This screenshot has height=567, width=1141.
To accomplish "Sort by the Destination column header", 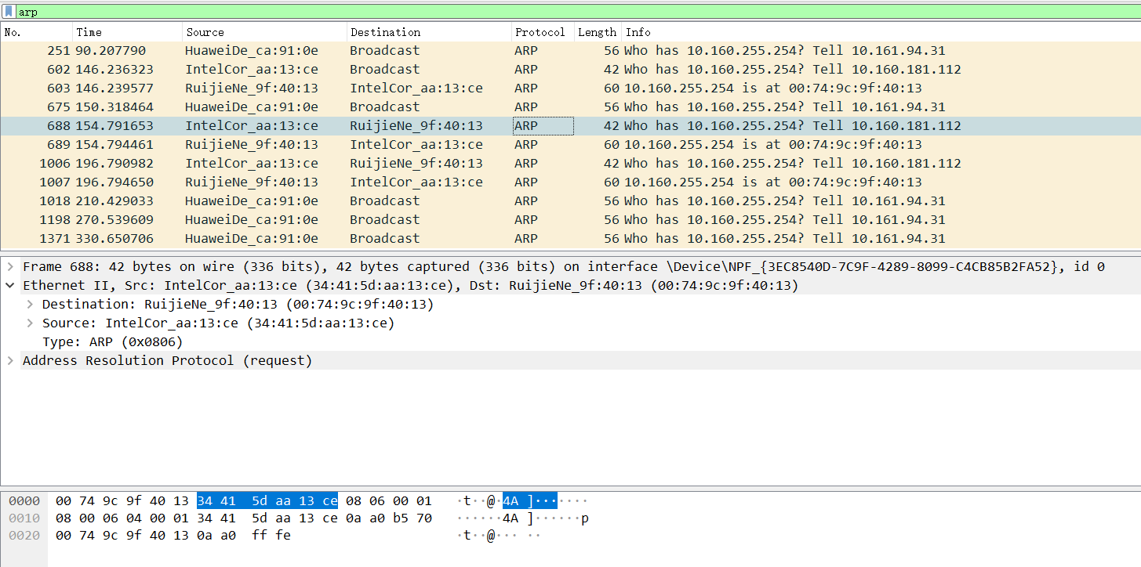I will pyautogui.click(x=429, y=32).
